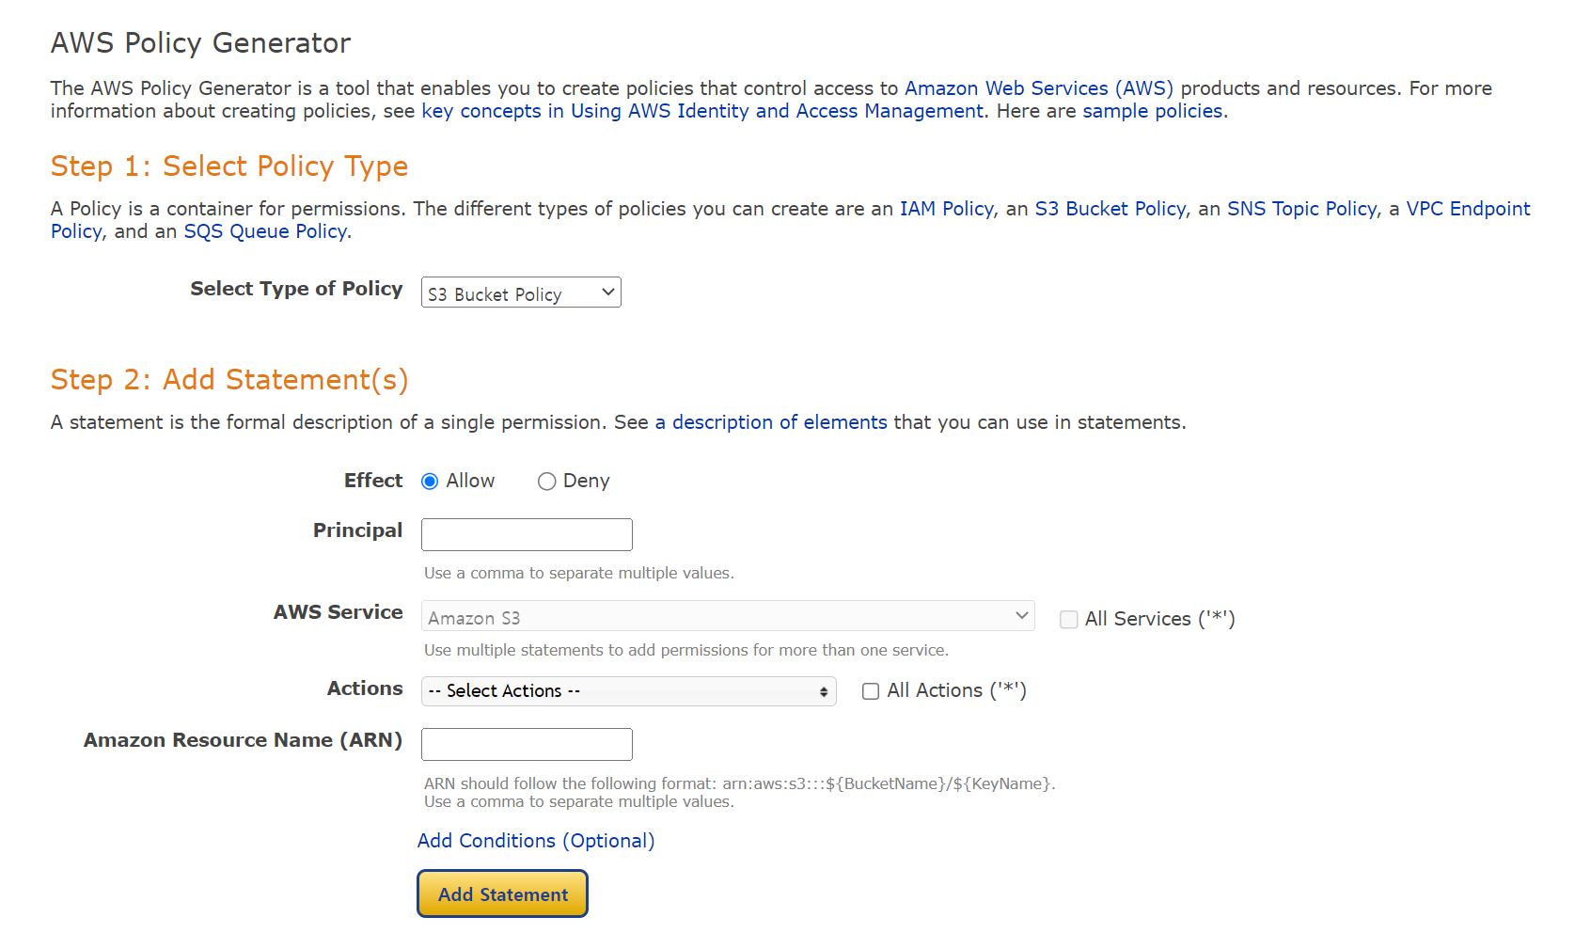Click the Actions label
This screenshot has width=1575, height=949.
(x=365, y=688)
